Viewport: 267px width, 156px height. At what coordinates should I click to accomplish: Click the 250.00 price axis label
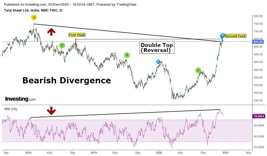tap(258, 100)
